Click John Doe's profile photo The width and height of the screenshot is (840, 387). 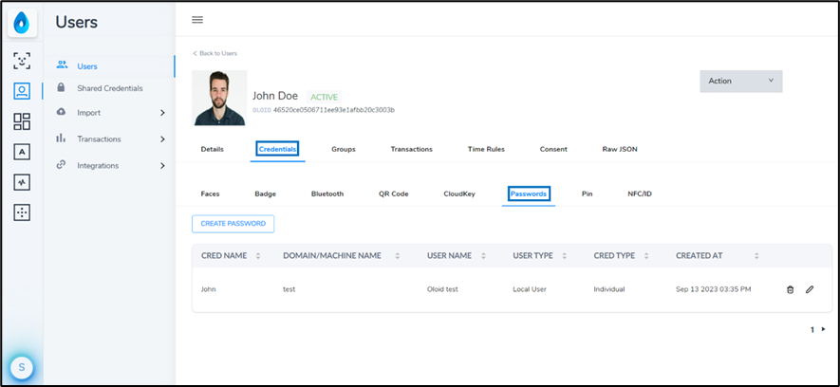click(x=219, y=98)
